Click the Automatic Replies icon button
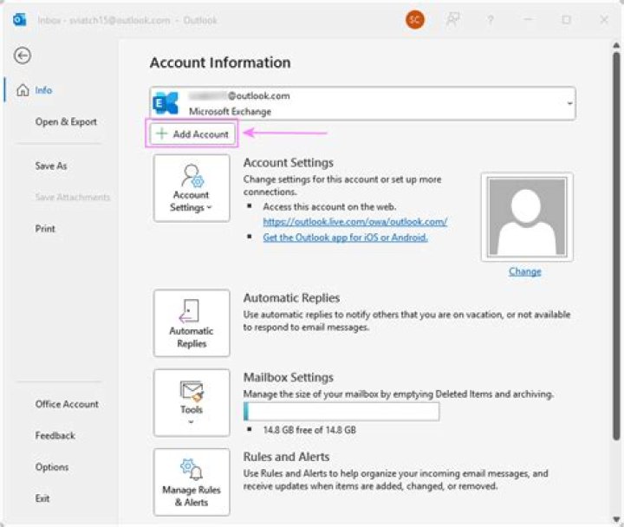 tap(192, 323)
